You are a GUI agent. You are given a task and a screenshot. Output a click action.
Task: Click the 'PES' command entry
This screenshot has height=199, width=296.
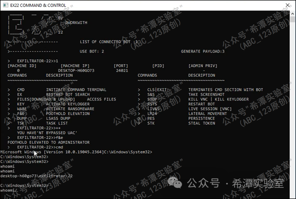pos(151,118)
